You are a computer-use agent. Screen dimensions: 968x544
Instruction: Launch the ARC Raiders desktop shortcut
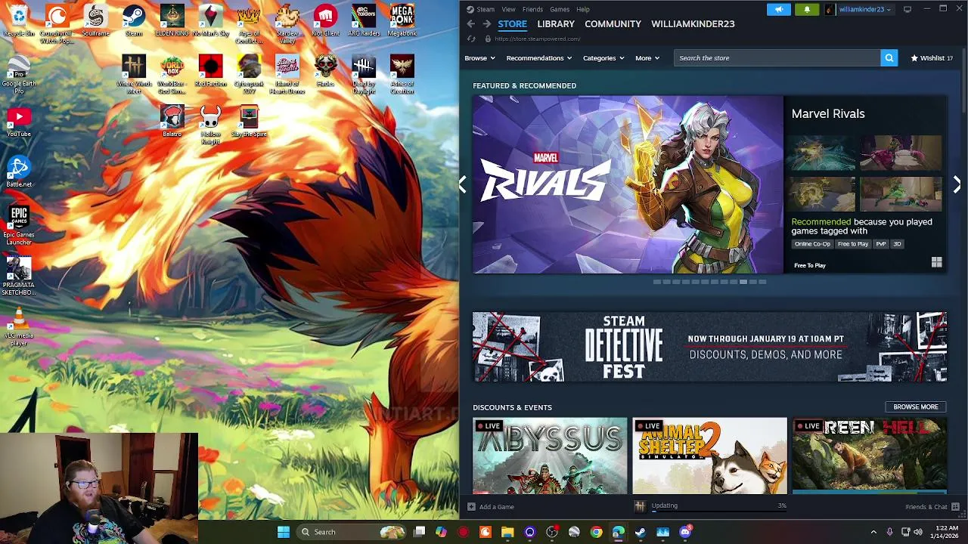[364, 20]
